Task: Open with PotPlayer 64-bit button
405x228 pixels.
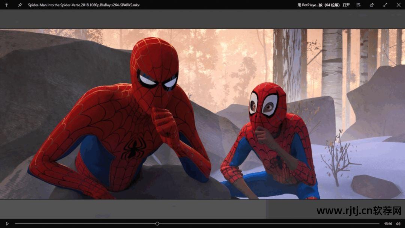Action: [x=323, y=5]
